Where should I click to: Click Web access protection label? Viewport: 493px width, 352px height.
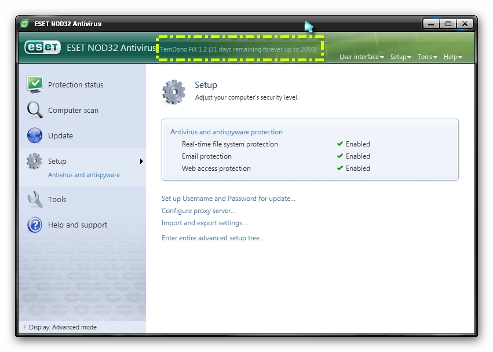216,168
